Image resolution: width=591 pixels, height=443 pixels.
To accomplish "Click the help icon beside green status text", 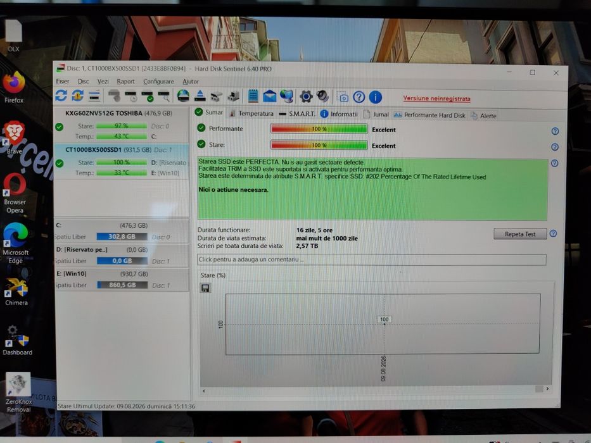I will pyautogui.click(x=554, y=163).
